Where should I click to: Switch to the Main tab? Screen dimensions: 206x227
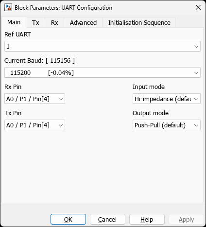point(14,22)
